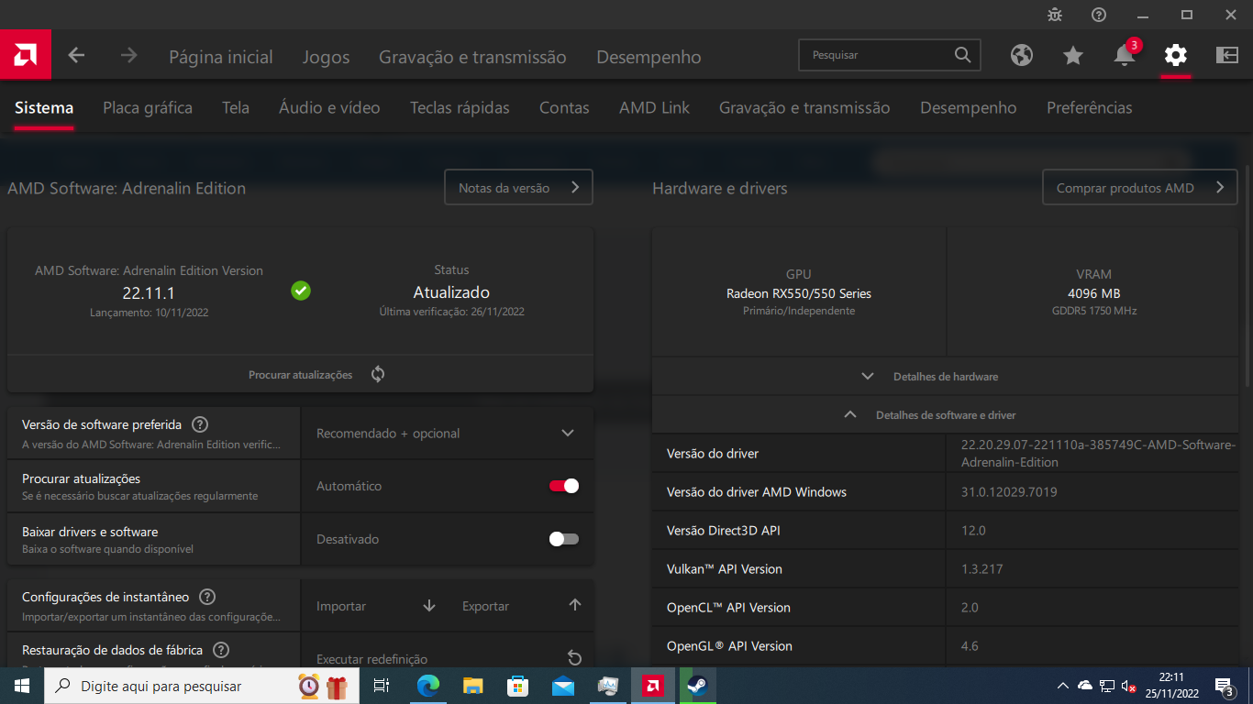Click the Exportar up arrow icon
Screen dimensions: 1253x704
(x=575, y=605)
